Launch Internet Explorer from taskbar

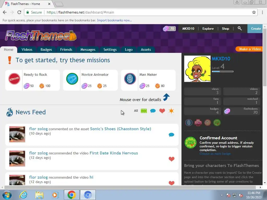pos(23,195)
